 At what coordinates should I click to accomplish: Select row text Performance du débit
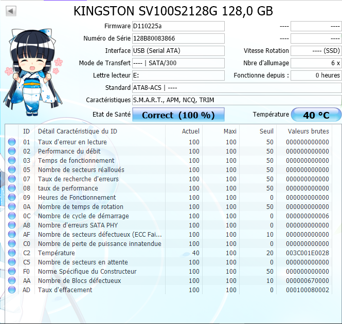coord(69,151)
